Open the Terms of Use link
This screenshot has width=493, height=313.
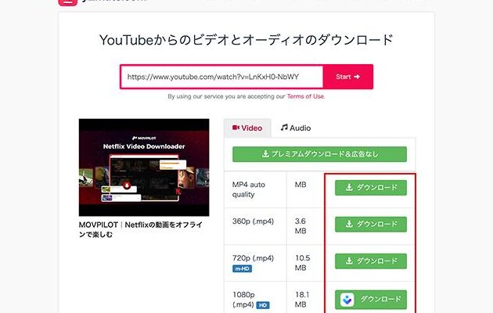pyautogui.click(x=306, y=96)
